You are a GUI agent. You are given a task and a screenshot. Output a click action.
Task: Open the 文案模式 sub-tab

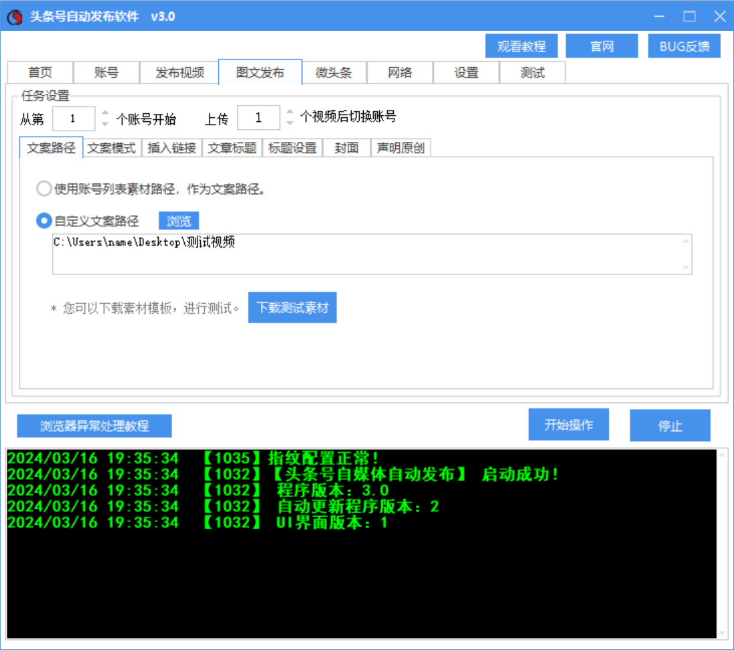pos(111,148)
